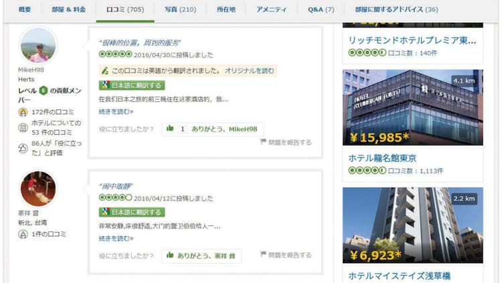
Task: Report problem flag on 闹中取静 review
Action: 286,255
